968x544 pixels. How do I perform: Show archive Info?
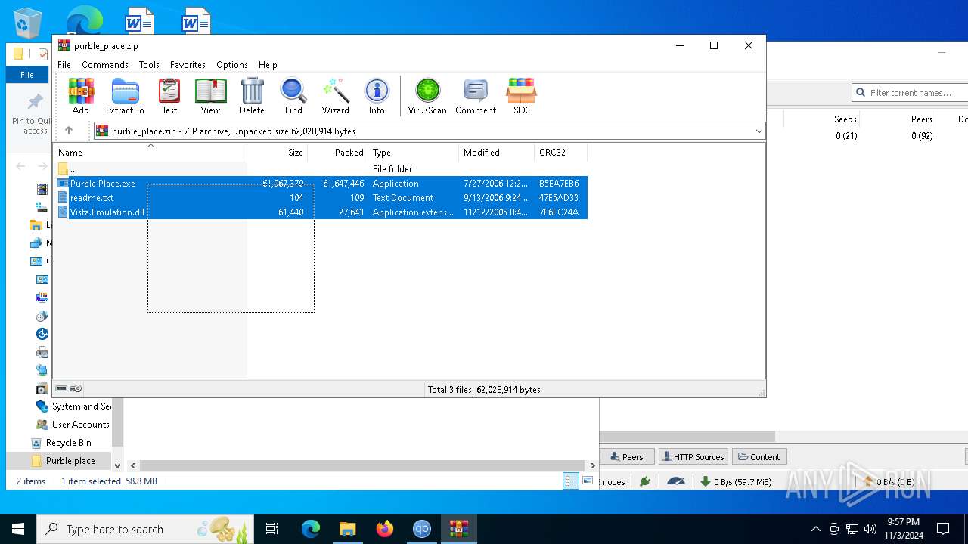[x=377, y=96]
